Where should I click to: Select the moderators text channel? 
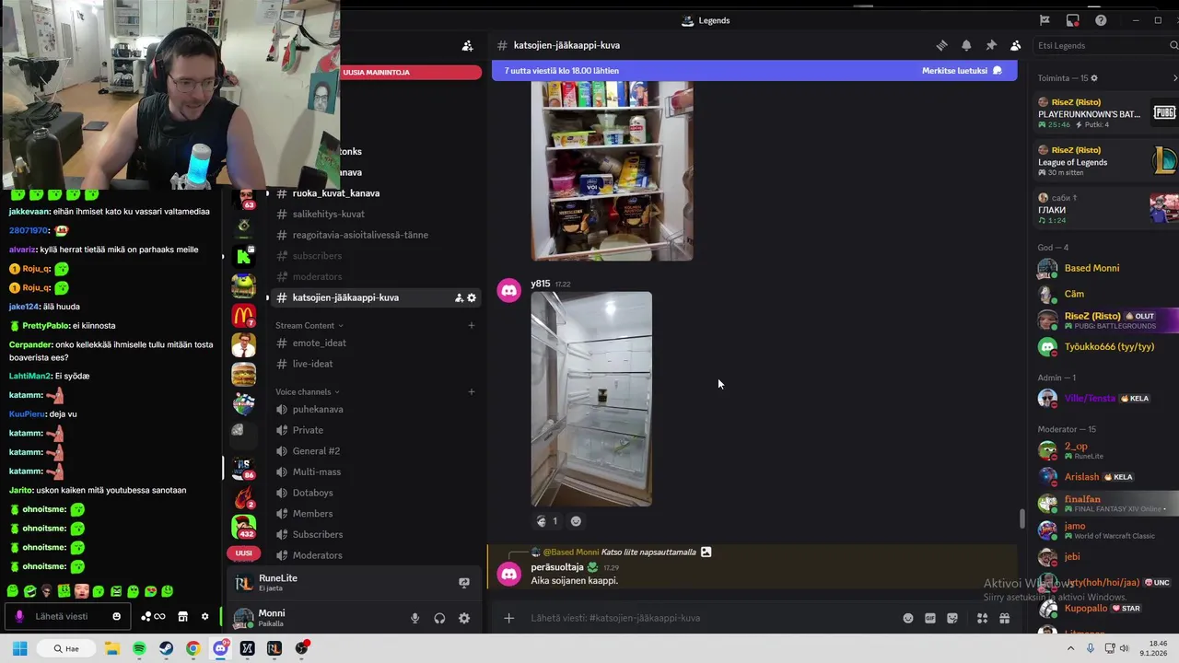317,276
